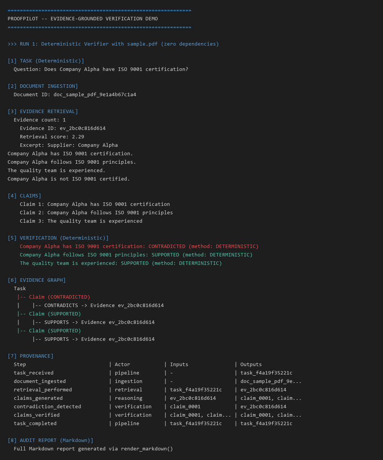Click the 'retrieval_performed' step cell
The image size is (383, 460).
click(x=43, y=389)
